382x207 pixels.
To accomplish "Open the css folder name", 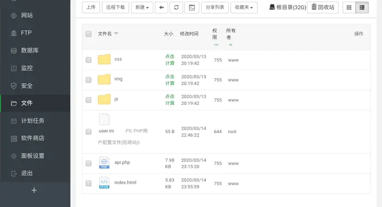I will [x=118, y=59].
